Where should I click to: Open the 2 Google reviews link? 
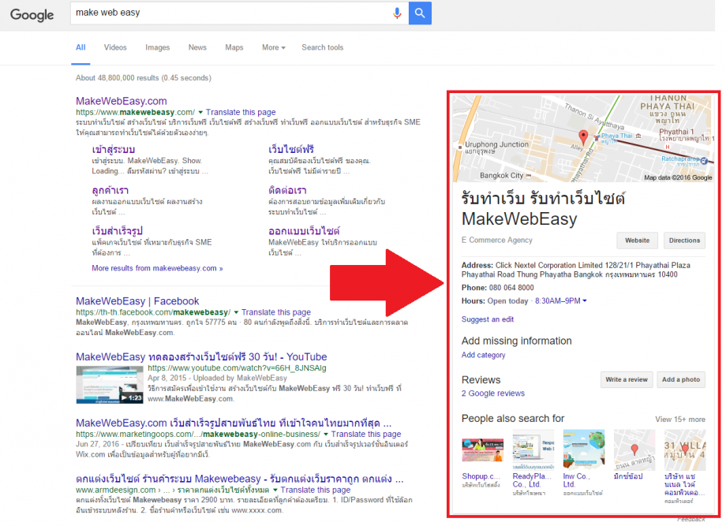coord(493,393)
